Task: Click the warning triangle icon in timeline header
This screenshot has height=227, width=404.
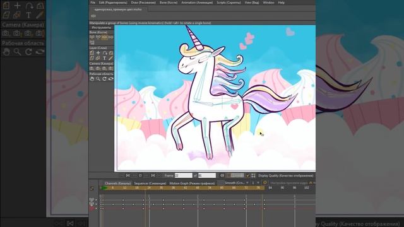Action: tap(311, 183)
